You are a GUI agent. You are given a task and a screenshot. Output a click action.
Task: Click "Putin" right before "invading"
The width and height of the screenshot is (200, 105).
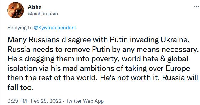click(119, 40)
